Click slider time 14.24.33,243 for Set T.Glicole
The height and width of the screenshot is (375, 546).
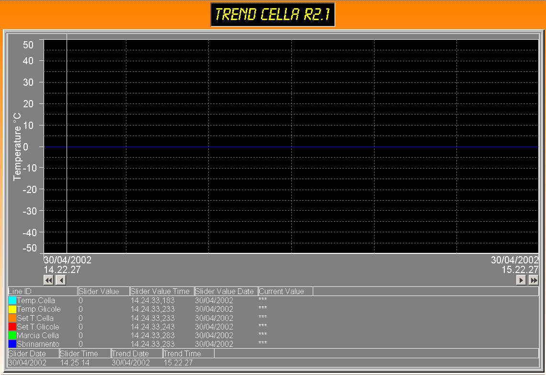[x=152, y=327]
